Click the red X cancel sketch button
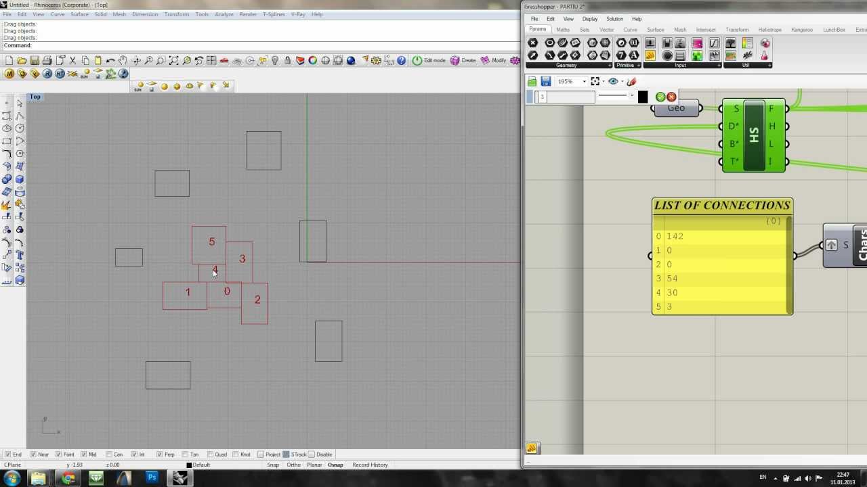This screenshot has width=867, height=487. pos(671,97)
